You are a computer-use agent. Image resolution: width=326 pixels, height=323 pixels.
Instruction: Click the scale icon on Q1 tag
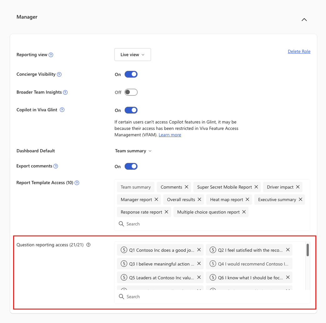point(124,250)
